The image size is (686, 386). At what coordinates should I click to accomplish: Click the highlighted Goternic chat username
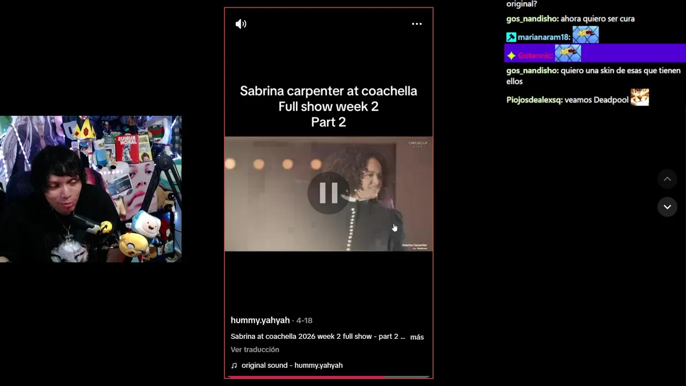pos(534,55)
